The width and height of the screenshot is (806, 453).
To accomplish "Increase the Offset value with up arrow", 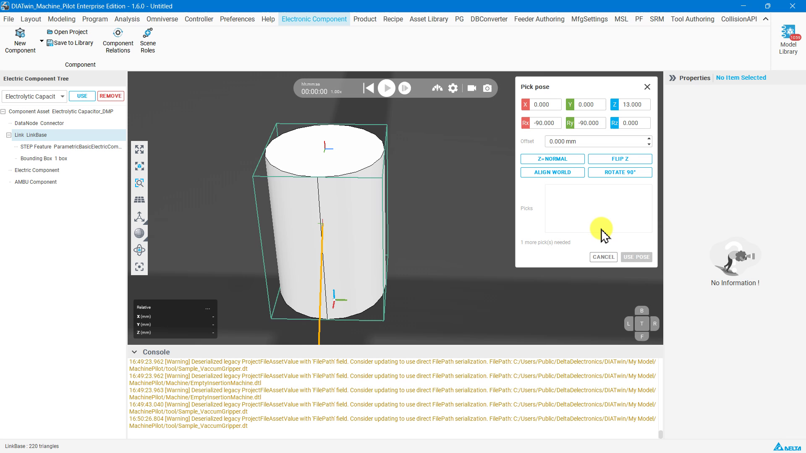I will [649, 138].
